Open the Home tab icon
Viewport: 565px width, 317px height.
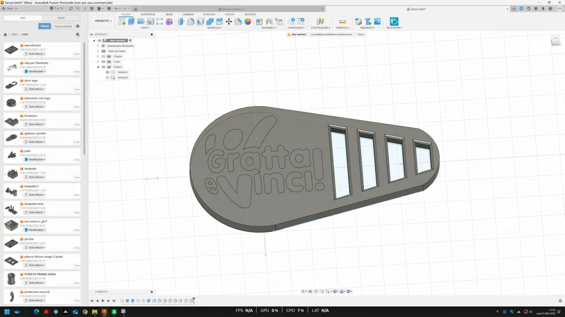(x=136, y=9)
